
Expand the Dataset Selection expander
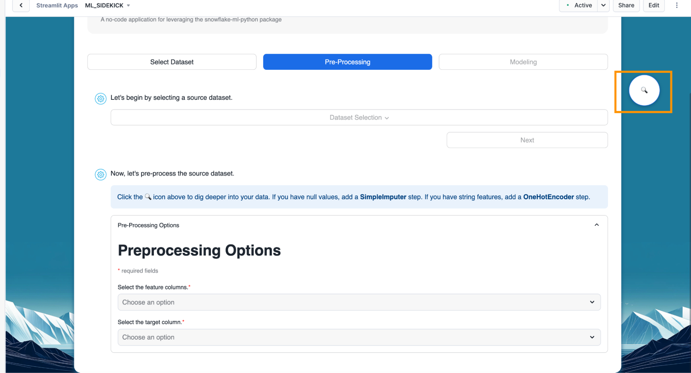[x=359, y=117]
